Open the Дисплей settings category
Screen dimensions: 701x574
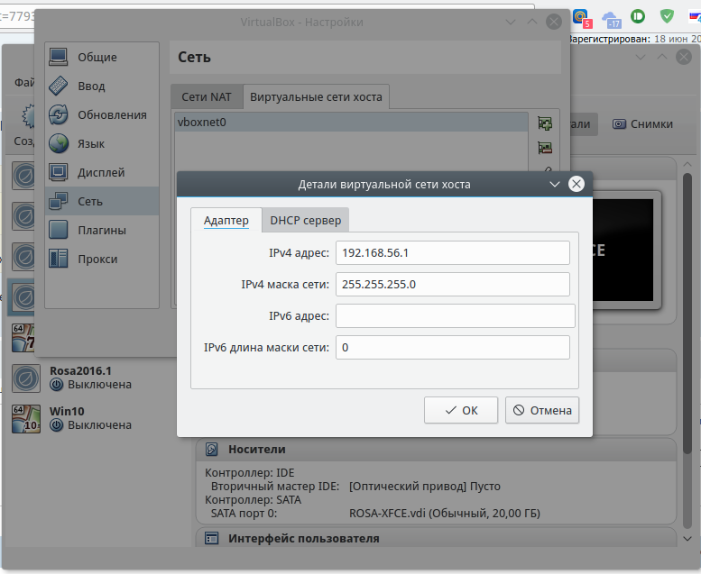pyautogui.click(x=101, y=172)
